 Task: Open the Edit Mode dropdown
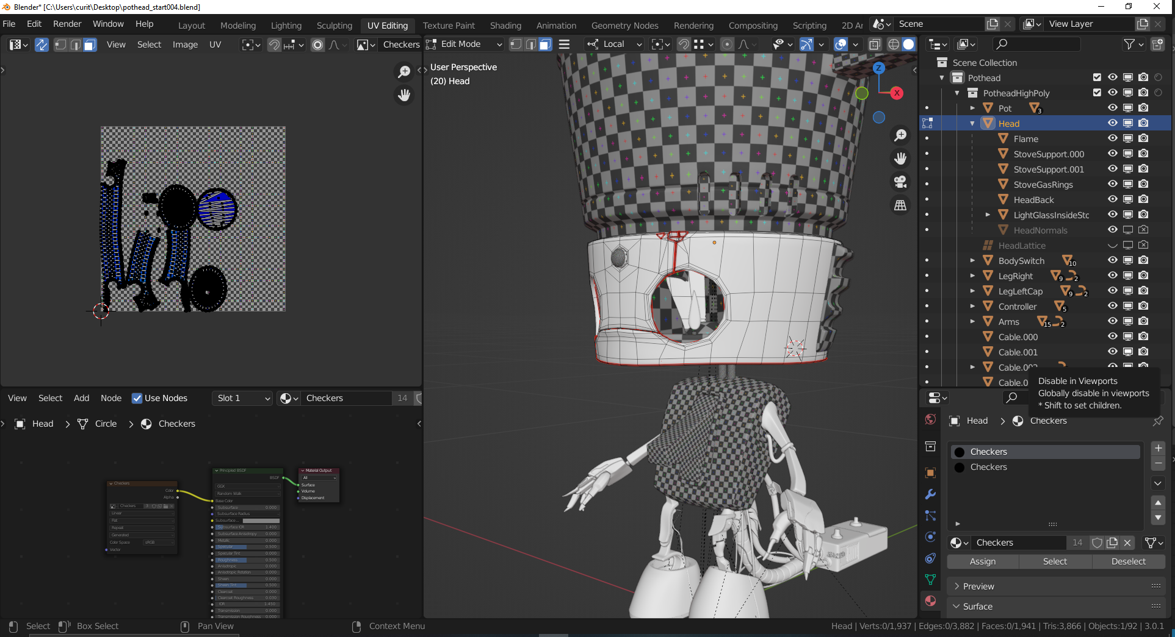[x=465, y=44]
